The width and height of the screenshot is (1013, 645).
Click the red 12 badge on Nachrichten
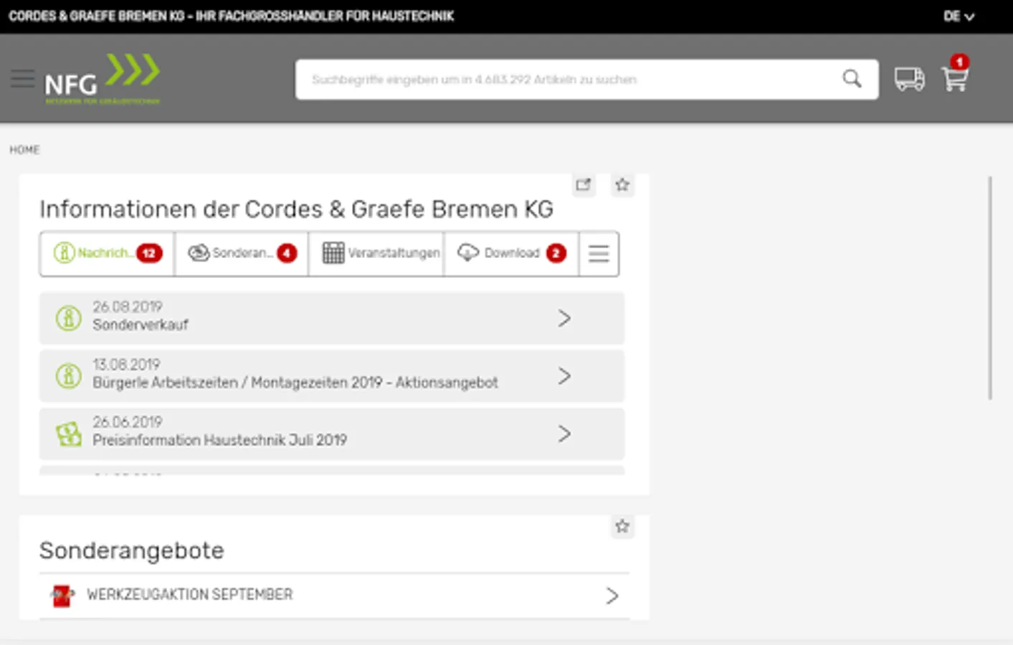pos(149,253)
